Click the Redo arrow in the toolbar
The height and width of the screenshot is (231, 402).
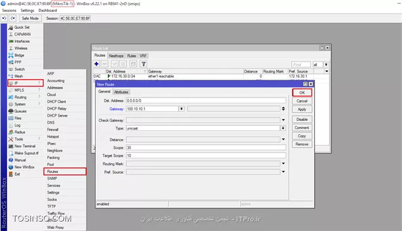(x=12, y=18)
